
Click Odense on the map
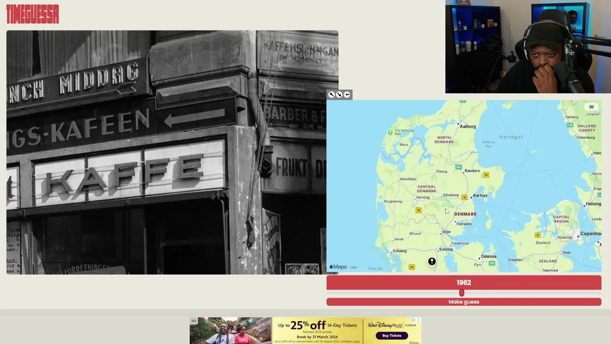(488, 257)
